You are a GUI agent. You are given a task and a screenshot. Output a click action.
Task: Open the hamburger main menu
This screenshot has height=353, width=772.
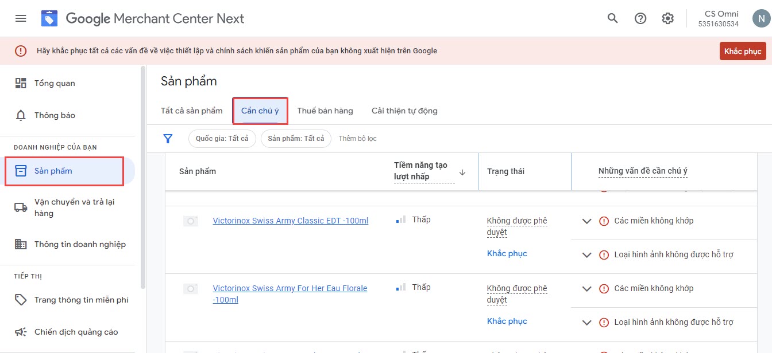tap(21, 18)
